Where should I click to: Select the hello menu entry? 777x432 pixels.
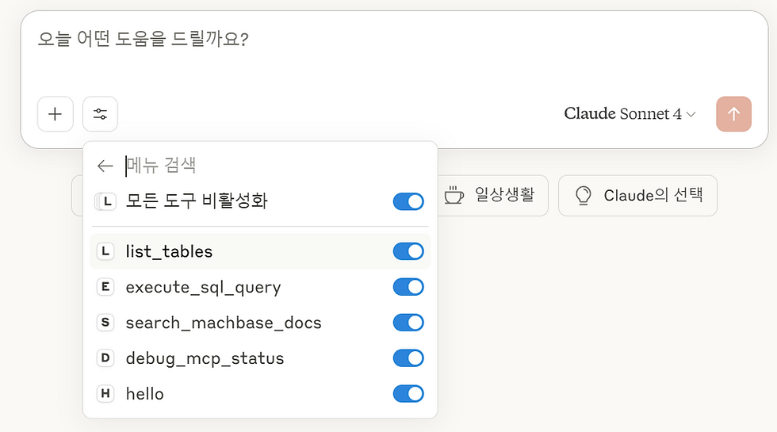point(260,394)
